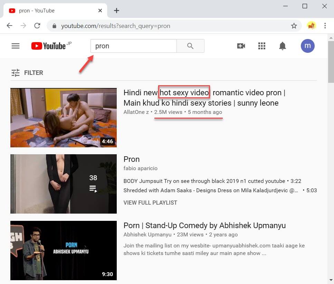The width and height of the screenshot is (334, 284).
Task: Open Chrome three-dot menu
Action: tap(325, 26)
